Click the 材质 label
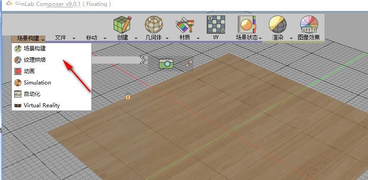Viewport: 368px width, 180px height. [185, 37]
